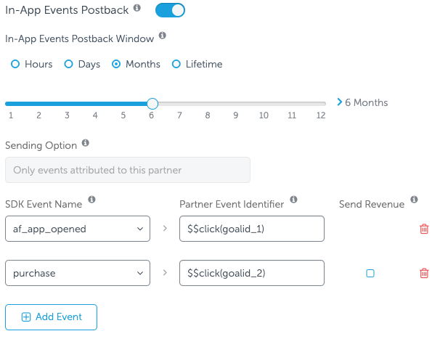Select the Lifetime radio button

(x=176, y=65)
